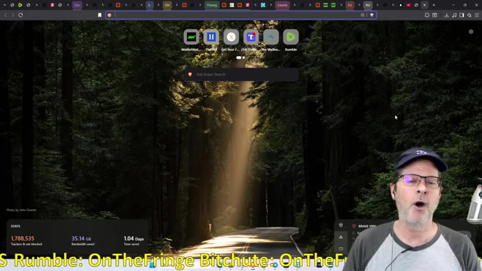Switch to the 'CH' tab group
Image resolution: width=482 pixels, height=271 pixels.
[167, 5]
